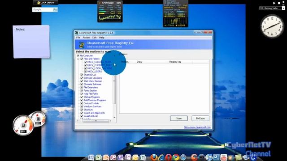Screen dimensions: 287x161
Task: Stop the radio gadget playback
Action: [279, 3]
